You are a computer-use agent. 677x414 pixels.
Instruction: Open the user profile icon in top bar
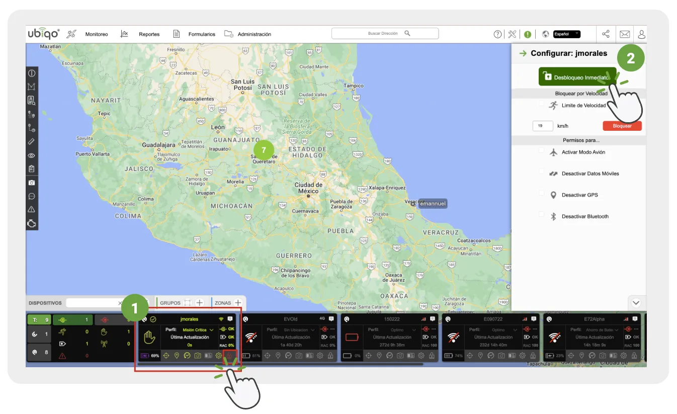point(641,34)
